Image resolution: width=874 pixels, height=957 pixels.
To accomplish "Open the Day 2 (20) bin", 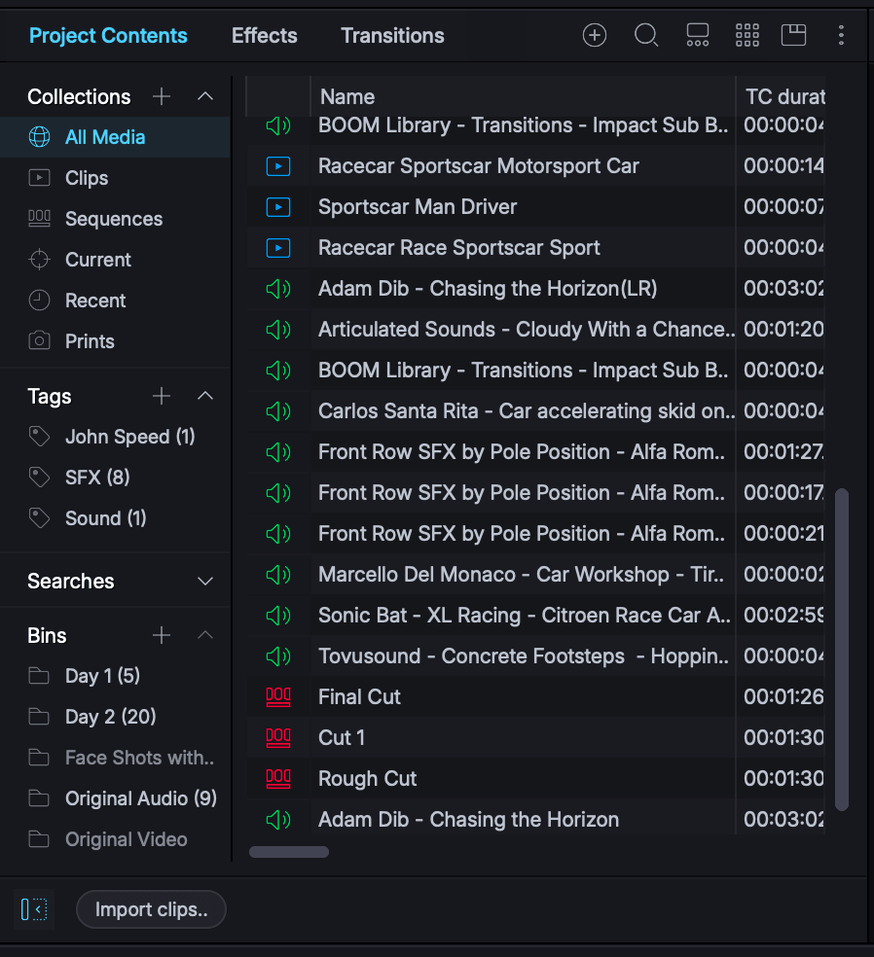I will 115,717.
